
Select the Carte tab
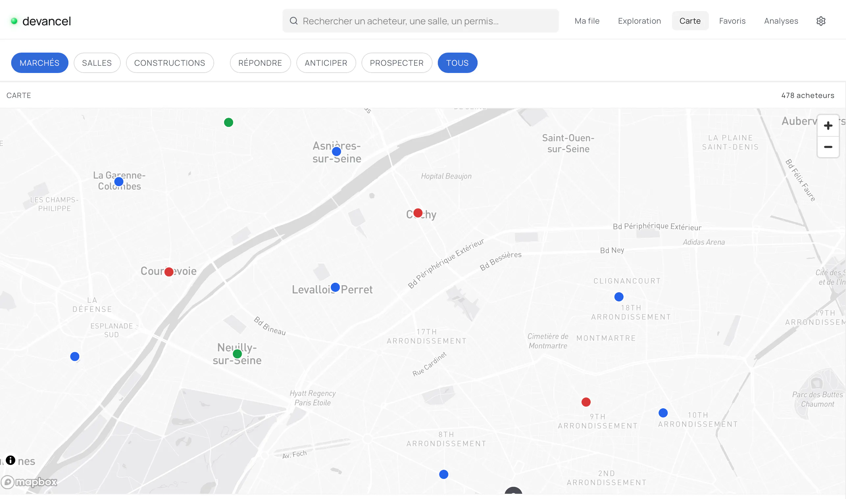coord(690,21)
